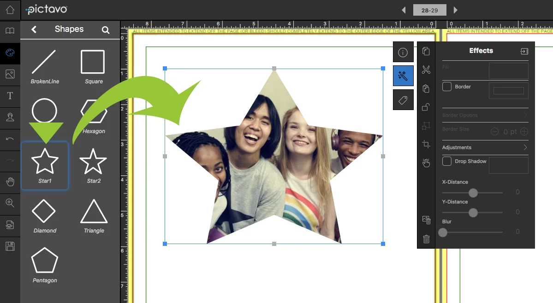Click the Blur slider handle
This screenshot has height=303, width=553.
443,232
